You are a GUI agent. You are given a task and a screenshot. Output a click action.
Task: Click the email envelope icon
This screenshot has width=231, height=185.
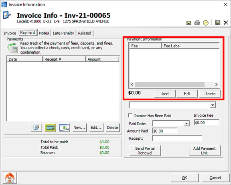tap(189, 23)
